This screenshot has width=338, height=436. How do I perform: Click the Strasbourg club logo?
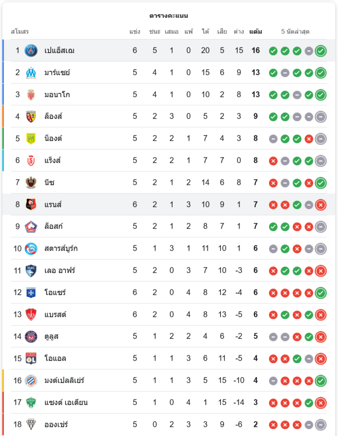(x=31, y=249)
